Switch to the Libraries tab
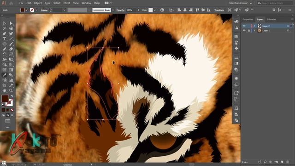 [271, 19]
